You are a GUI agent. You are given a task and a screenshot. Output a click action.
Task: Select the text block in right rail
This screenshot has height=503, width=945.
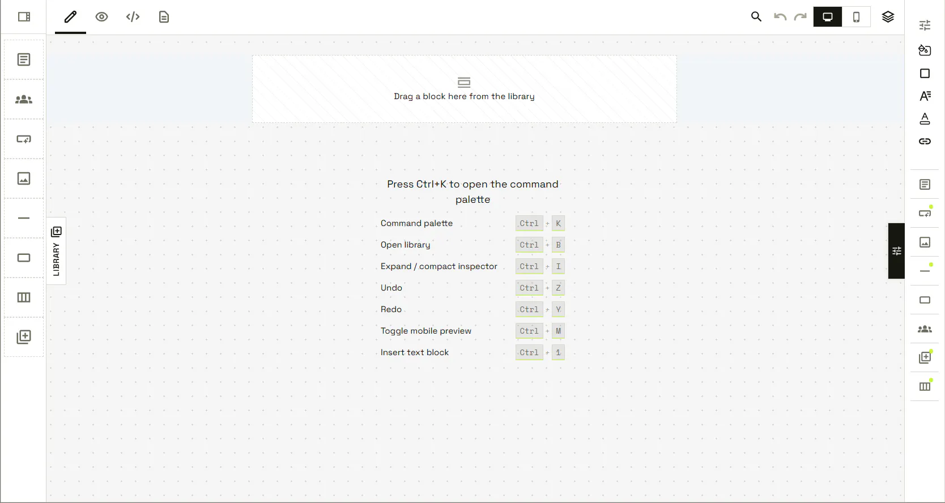(x=925, y=185)
